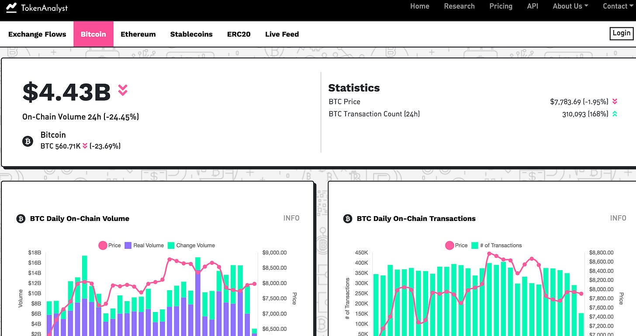This screenshot has width=636, height=336.
Task: Toggle Price series in the Volume chart legend
Action: coord(109,245)
